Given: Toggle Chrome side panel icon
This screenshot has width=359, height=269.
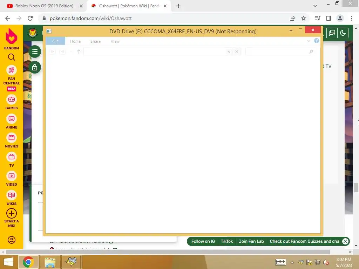Looking at the screenshot, I should pos(329,18).
